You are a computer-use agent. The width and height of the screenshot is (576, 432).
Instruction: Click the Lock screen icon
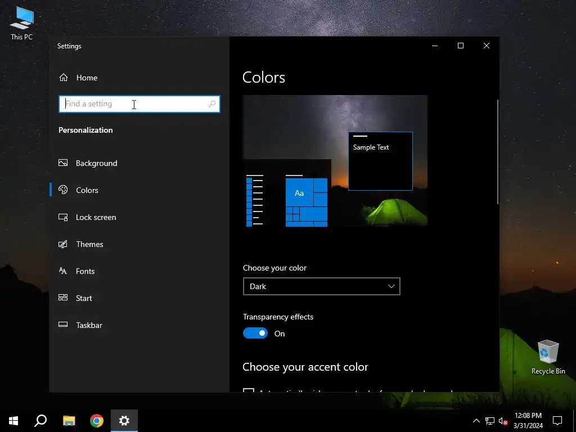point(63,217)
